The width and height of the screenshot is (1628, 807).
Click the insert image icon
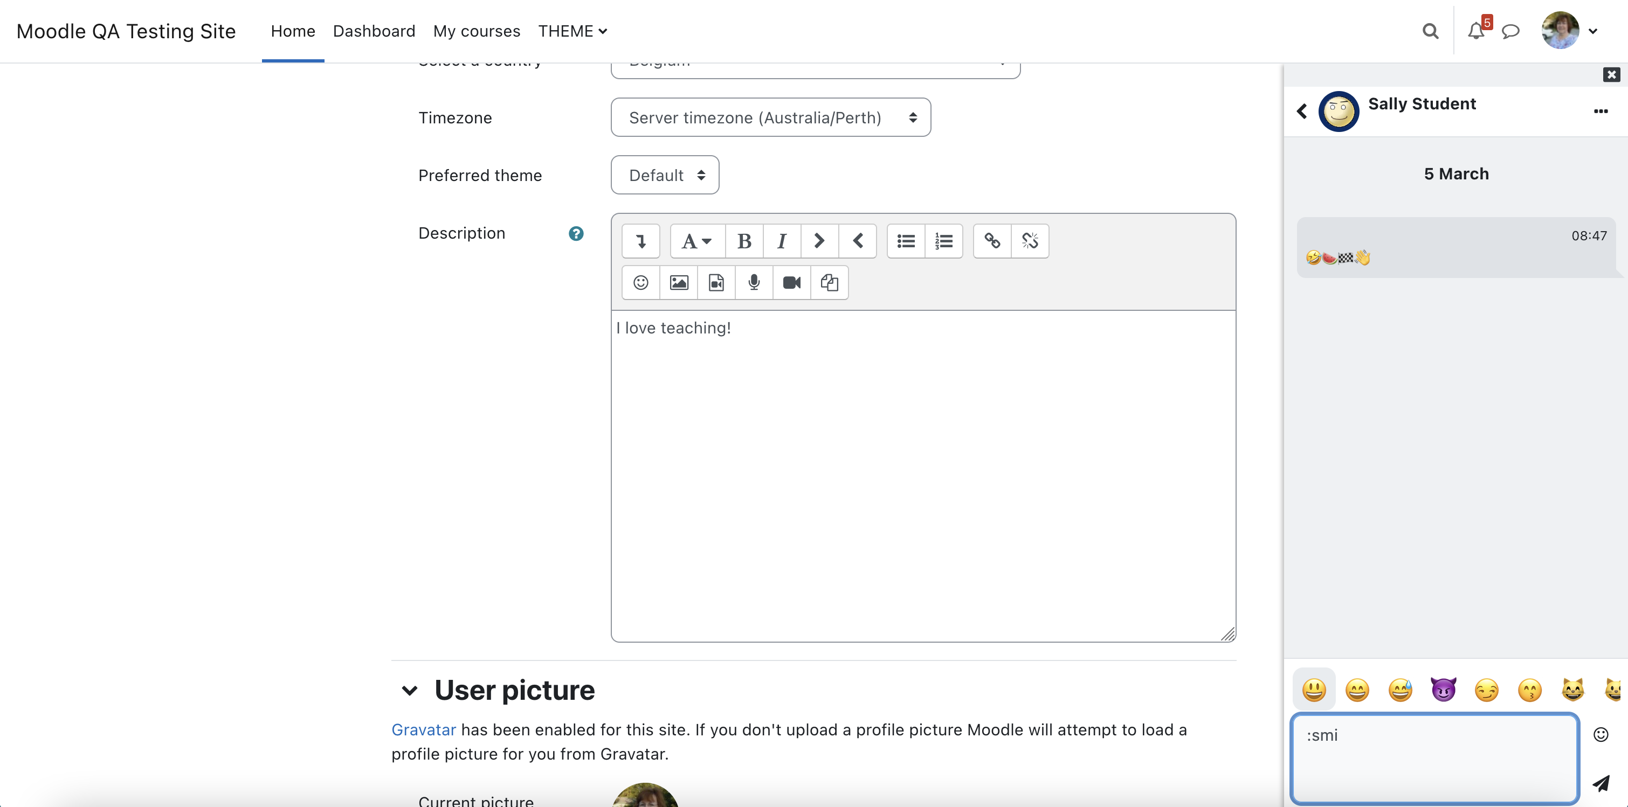click(679, 283)
